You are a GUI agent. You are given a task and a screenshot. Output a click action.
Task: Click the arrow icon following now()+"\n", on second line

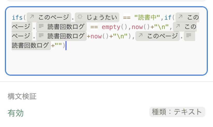[177, 27]
